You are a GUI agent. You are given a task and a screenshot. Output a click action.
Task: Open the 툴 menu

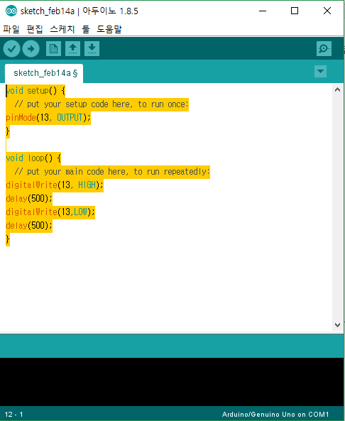tap(86, 29)
